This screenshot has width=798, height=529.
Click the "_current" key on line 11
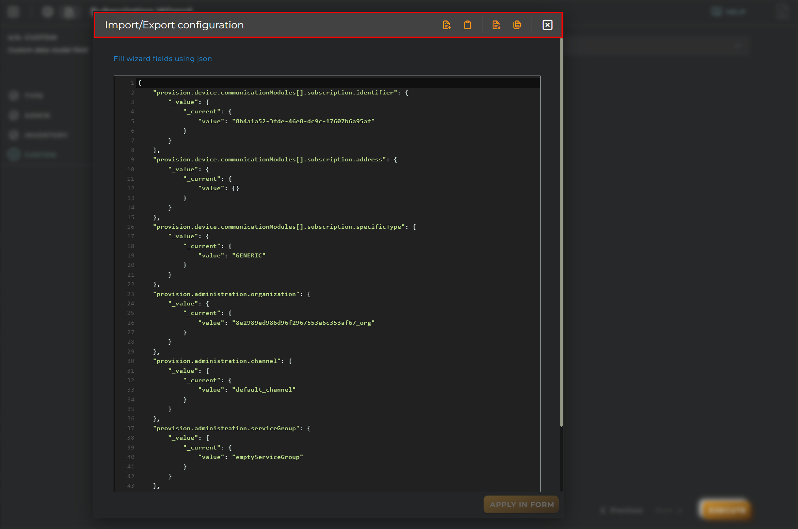(202, 179)
